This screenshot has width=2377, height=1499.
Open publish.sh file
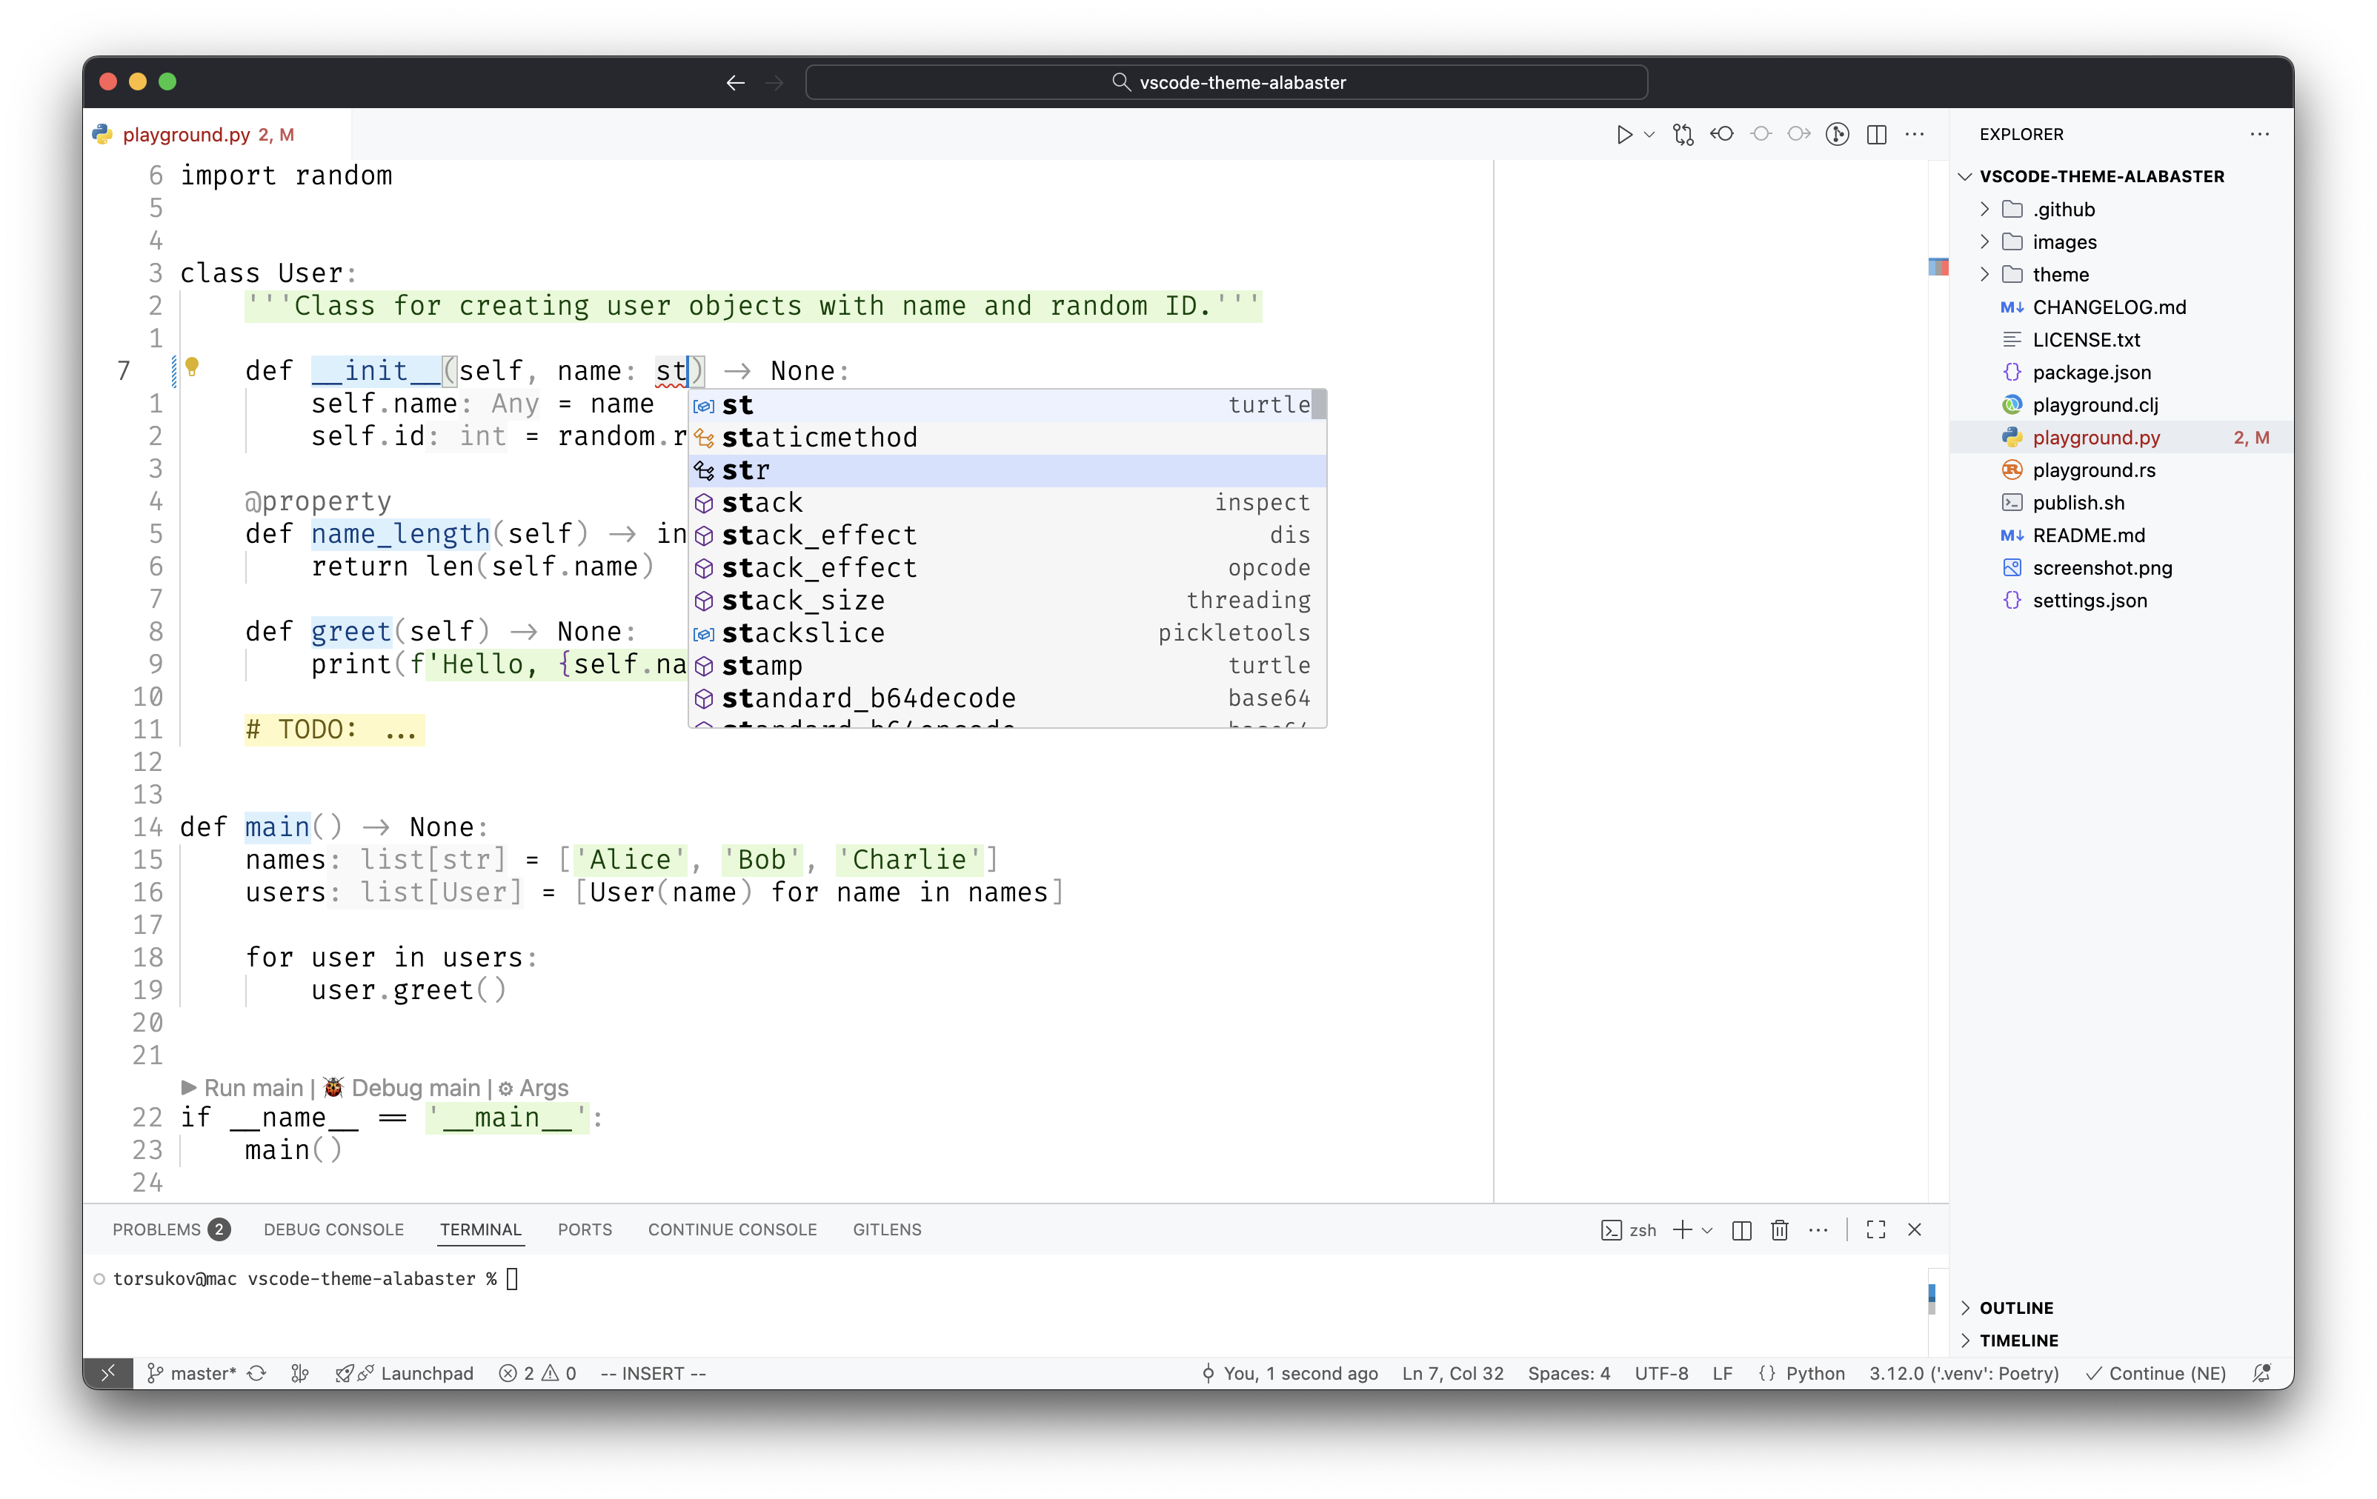[2078, 502]
